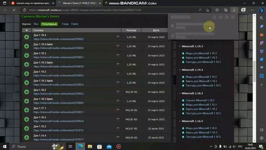Viewport: 266px width, 150px height.
Task: Click the green download icon for 1.19.4
Action: [x=27, y=37]
